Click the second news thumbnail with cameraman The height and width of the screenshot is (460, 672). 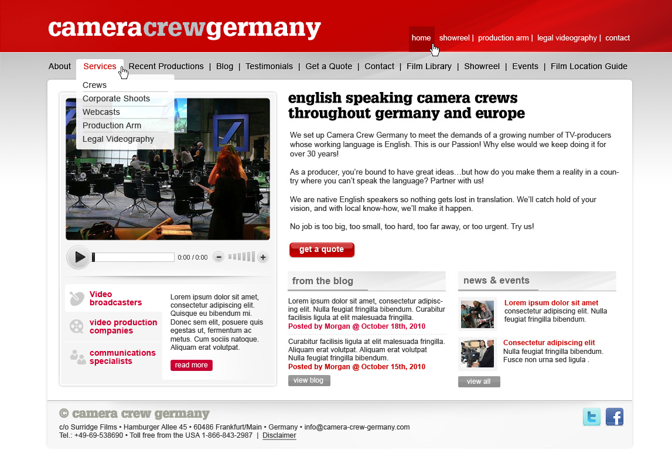click(477, 354)
